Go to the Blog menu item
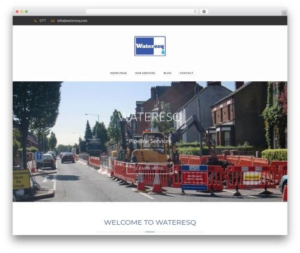 click(167, 73)
